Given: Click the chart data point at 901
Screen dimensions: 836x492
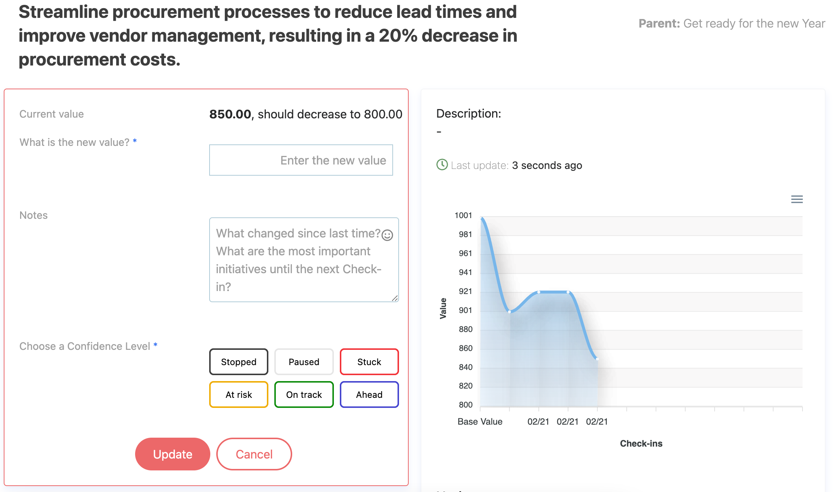Looking at the screenshot, I should (509, 312).
